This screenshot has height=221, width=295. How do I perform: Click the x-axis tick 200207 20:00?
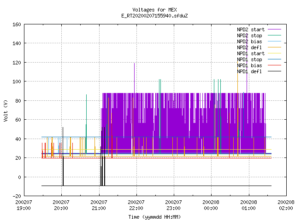[61, 205]
